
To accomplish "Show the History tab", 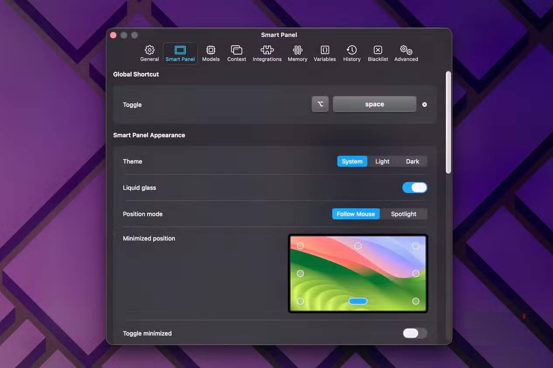I will 352,54.
